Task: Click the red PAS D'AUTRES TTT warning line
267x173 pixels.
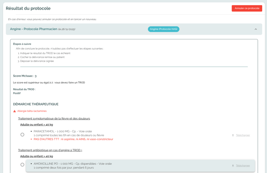Action: (73, 139)
